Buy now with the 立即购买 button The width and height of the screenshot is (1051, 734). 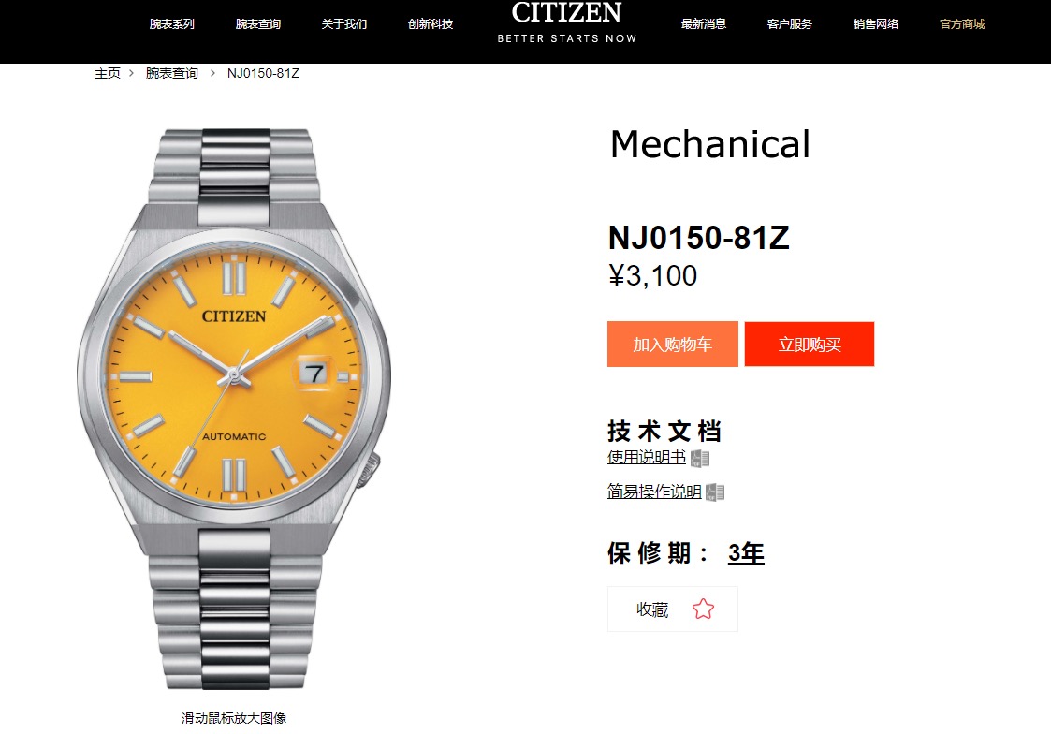[809, 344]
